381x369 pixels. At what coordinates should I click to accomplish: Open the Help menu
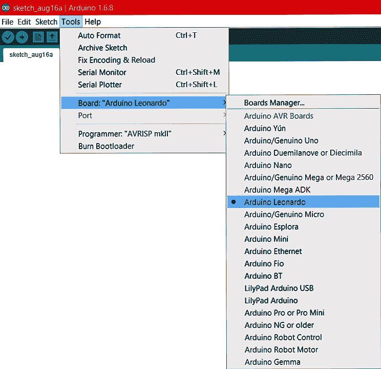(x=93, y=22)
